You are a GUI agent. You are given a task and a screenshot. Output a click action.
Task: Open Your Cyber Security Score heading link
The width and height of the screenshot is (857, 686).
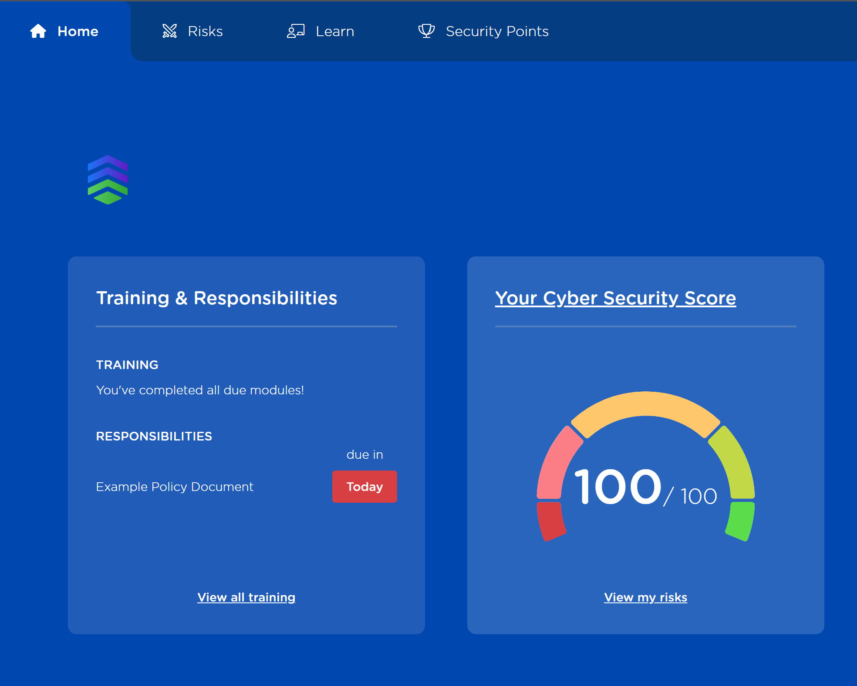click(x=615, y=298)
